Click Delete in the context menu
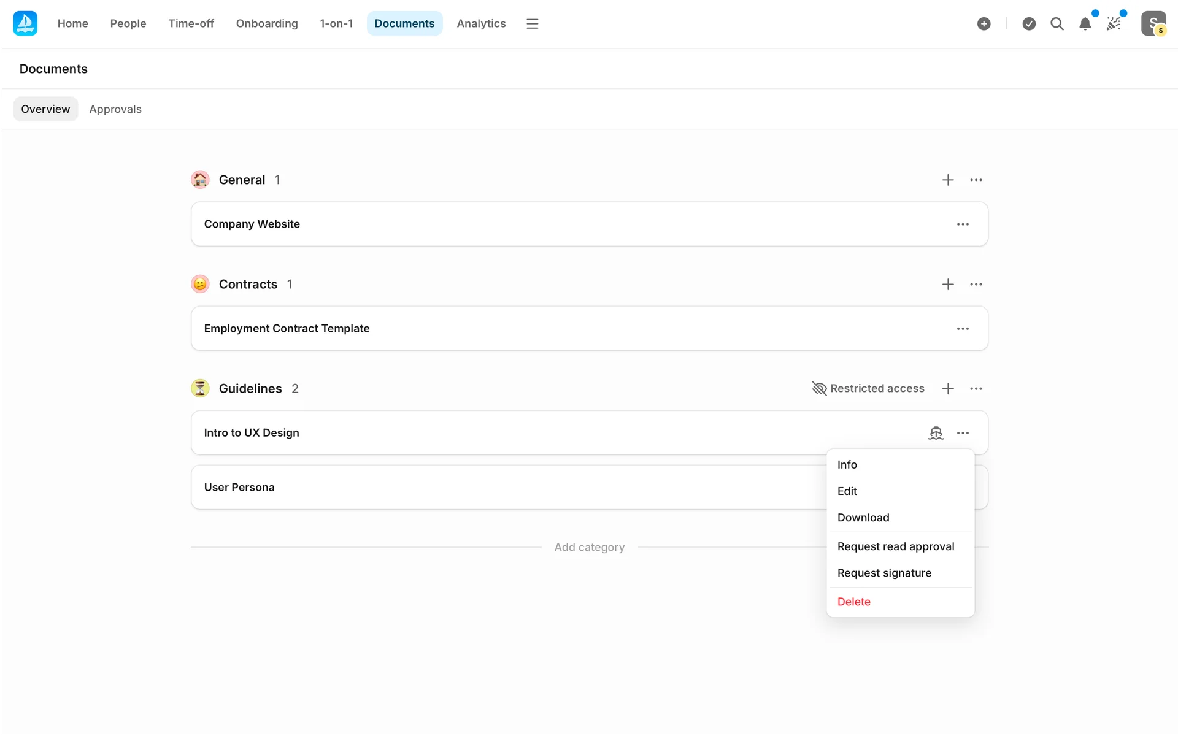Image resolution: width=1178 pixels, height=736 pixels. pyautogui.click(x=853, y=602)
